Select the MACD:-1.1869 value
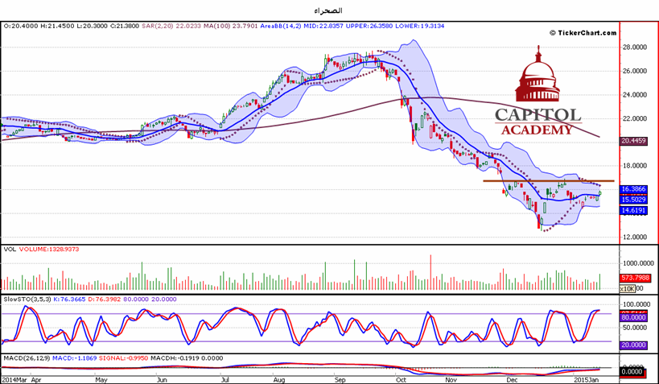The width and height of the screenshot is (659, 384). pos(74,358)
